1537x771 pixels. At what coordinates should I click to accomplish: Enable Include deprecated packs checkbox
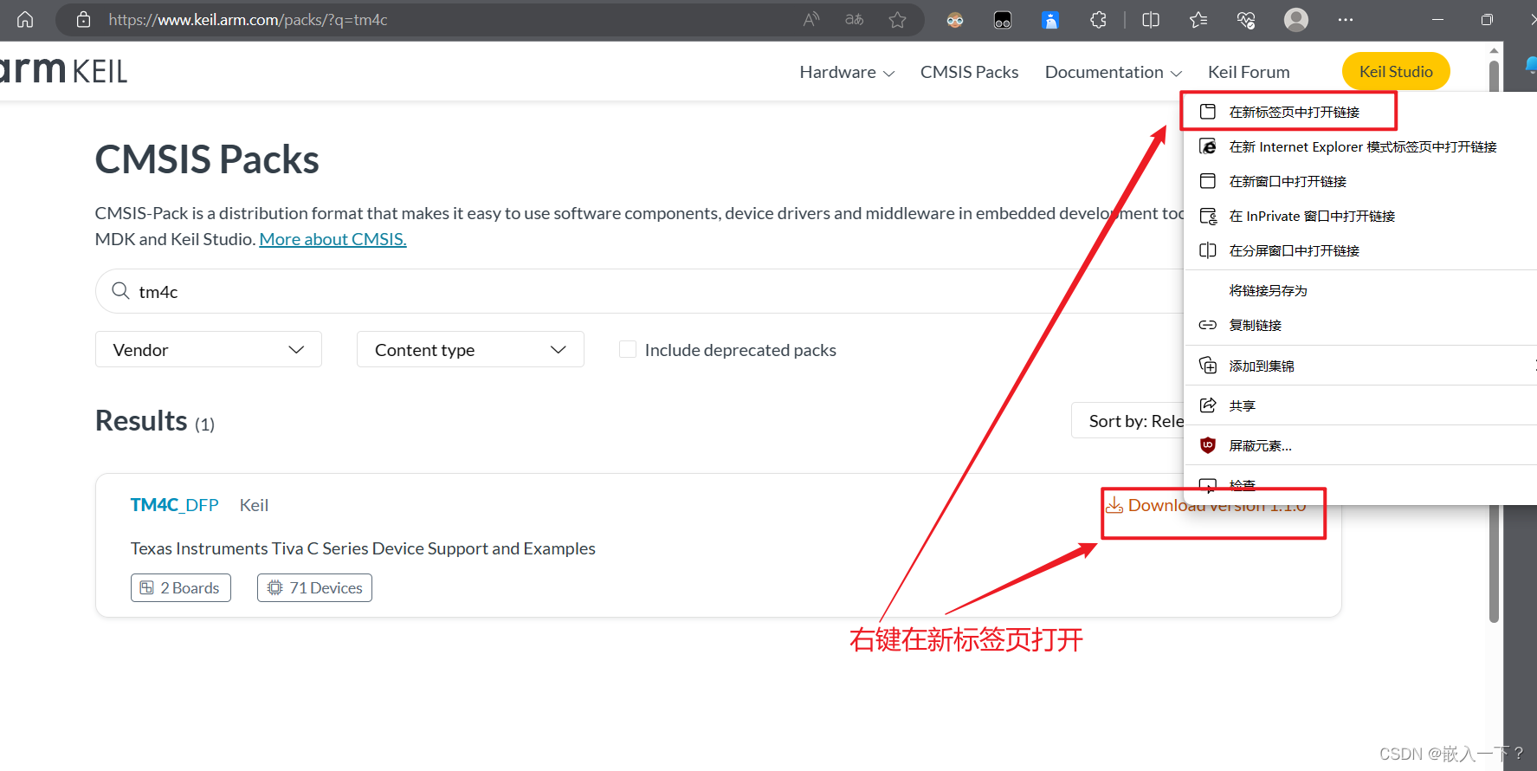click(x=628, y=349)
